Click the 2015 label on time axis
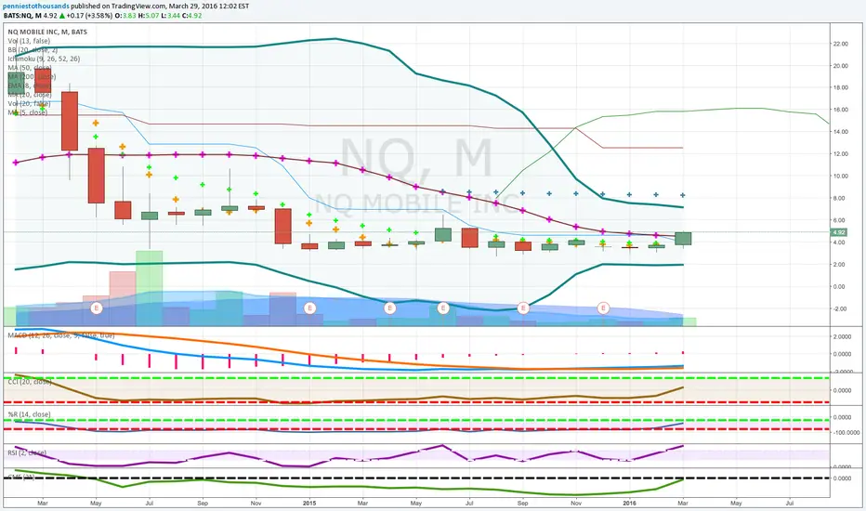 309,504
